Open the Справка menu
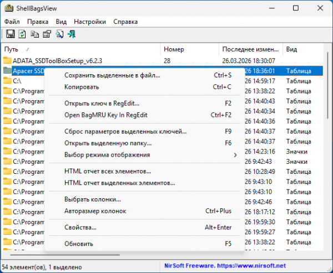The width and height of the screenshot is (333, 273). pos(125,22)
